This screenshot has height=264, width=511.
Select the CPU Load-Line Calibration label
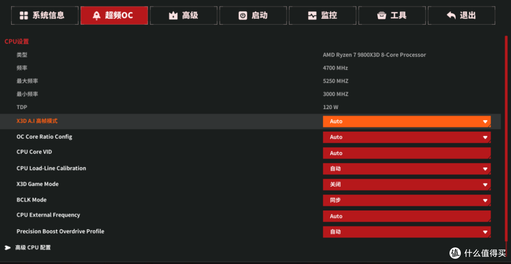click(x=51, y=168)
